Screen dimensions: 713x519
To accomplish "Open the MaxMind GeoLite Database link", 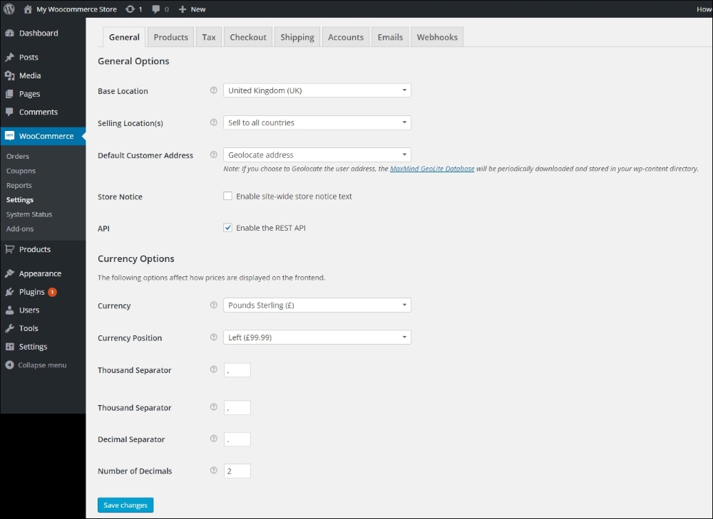I will click(x=432, y=169).
